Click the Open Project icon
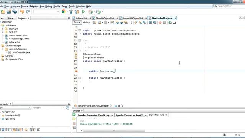 coord(8,11)
